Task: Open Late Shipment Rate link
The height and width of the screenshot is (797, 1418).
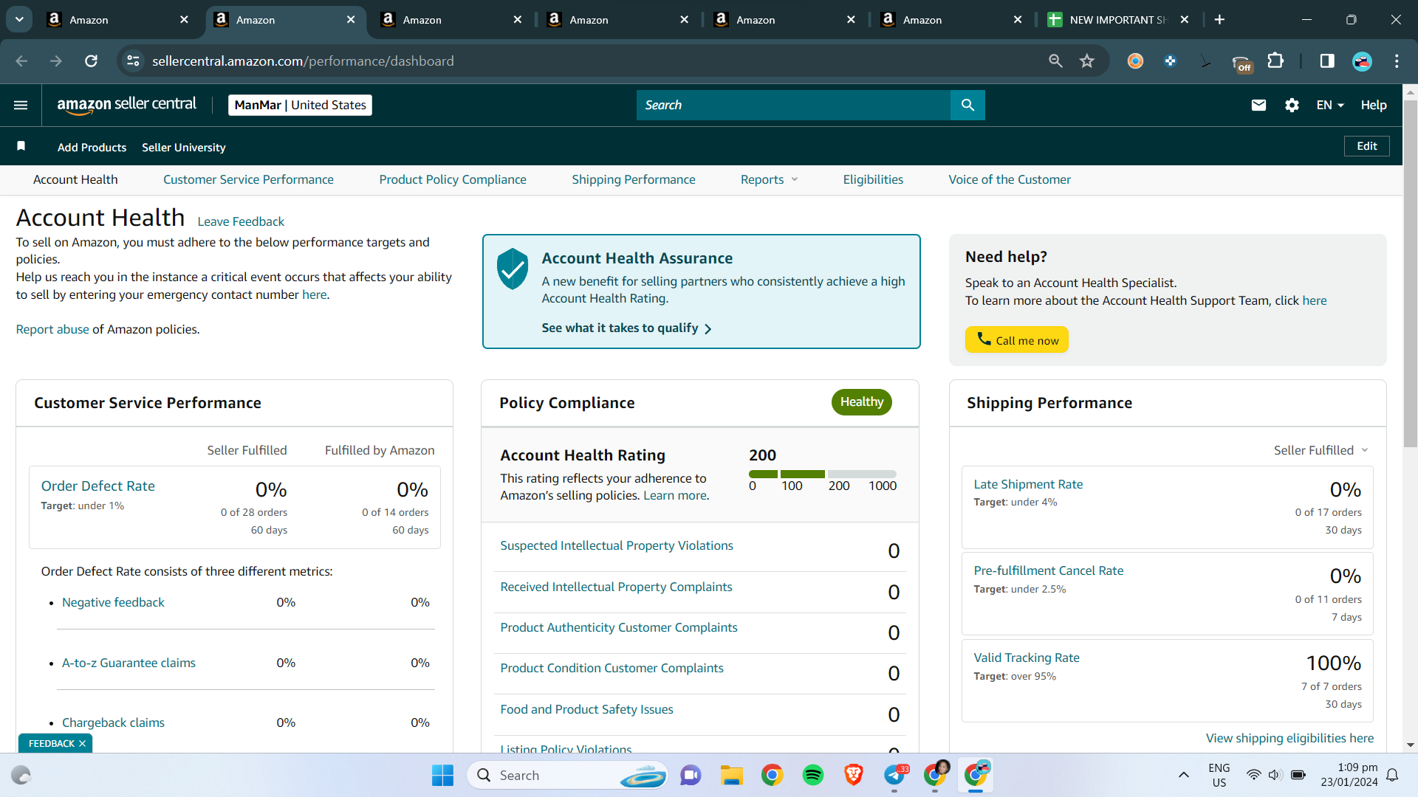Action: point(1028,484)
